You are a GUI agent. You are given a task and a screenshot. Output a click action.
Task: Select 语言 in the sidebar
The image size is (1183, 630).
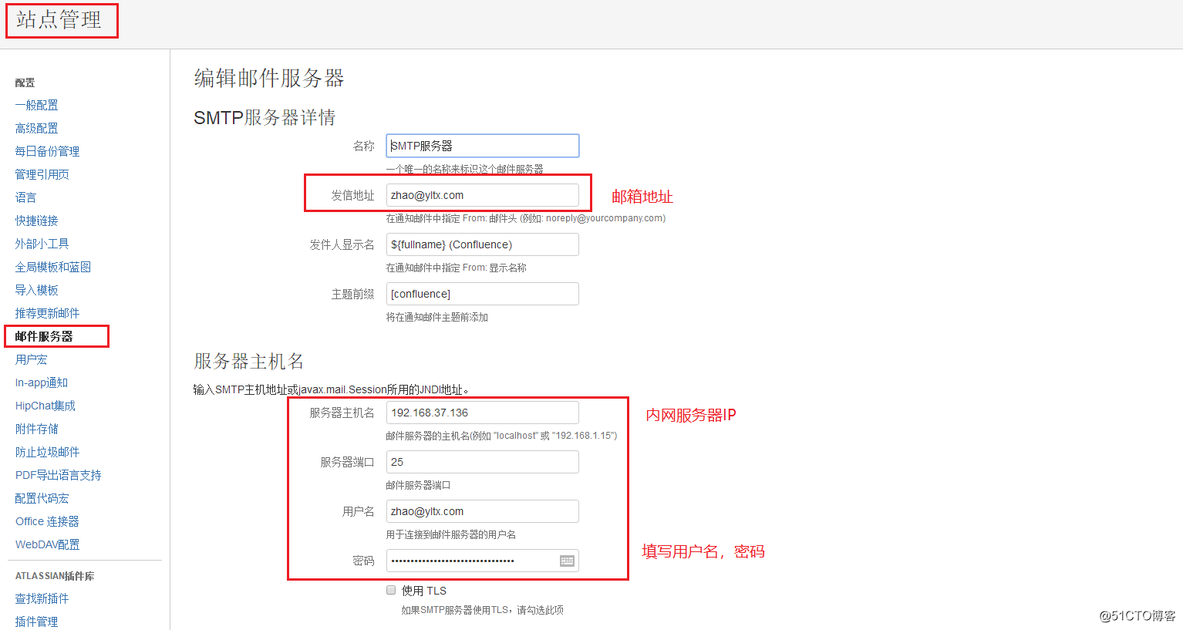click(x=25, y=197)
